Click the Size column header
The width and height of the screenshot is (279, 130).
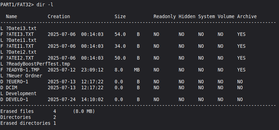click(x=120, y=17)
